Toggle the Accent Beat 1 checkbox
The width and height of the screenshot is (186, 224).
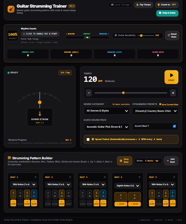(174, 126)
